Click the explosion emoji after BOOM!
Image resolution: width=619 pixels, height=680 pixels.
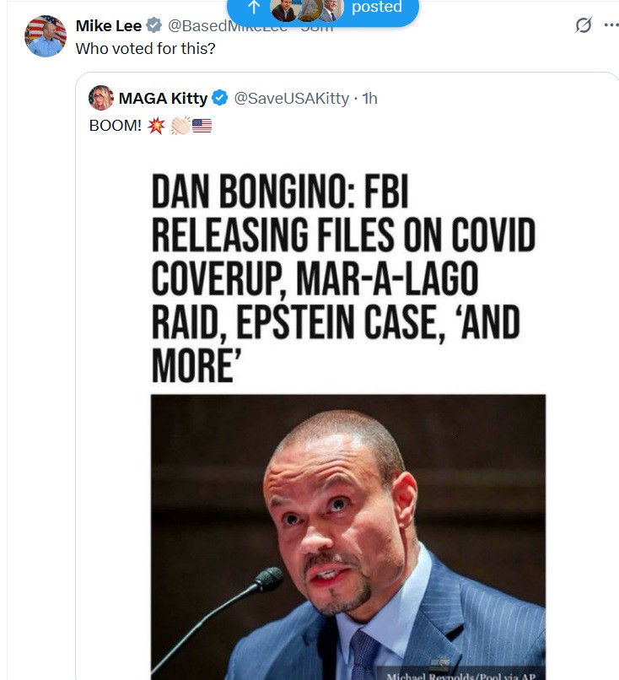(156, 126)
